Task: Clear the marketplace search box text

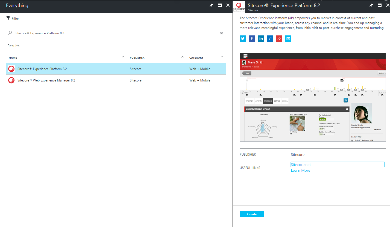Action: coord(222,33)
